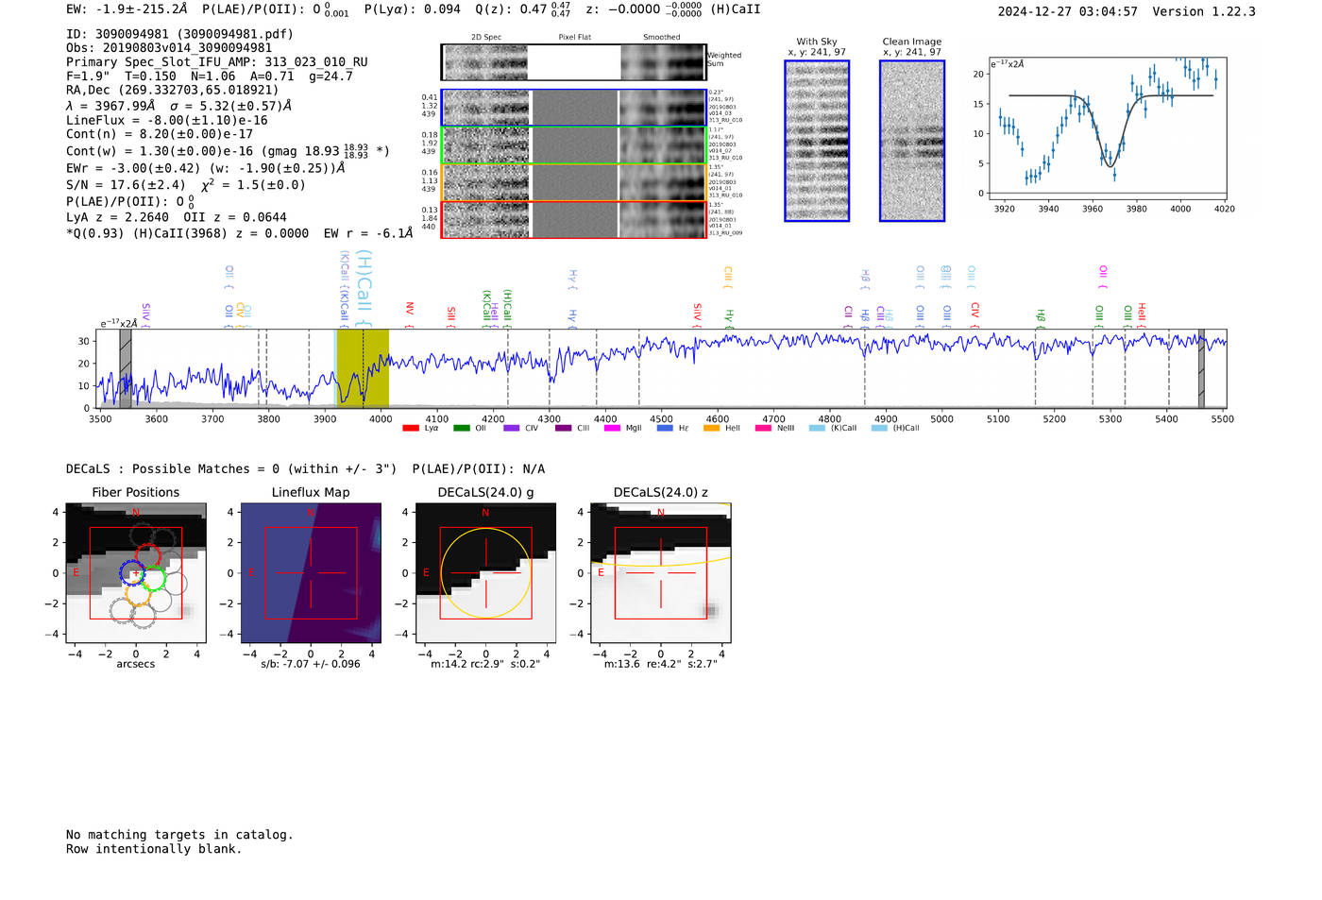Viewport: 1322px width, 900px height.
Task: Click the EWr = -3.00 line
Action: click(205, 168)
